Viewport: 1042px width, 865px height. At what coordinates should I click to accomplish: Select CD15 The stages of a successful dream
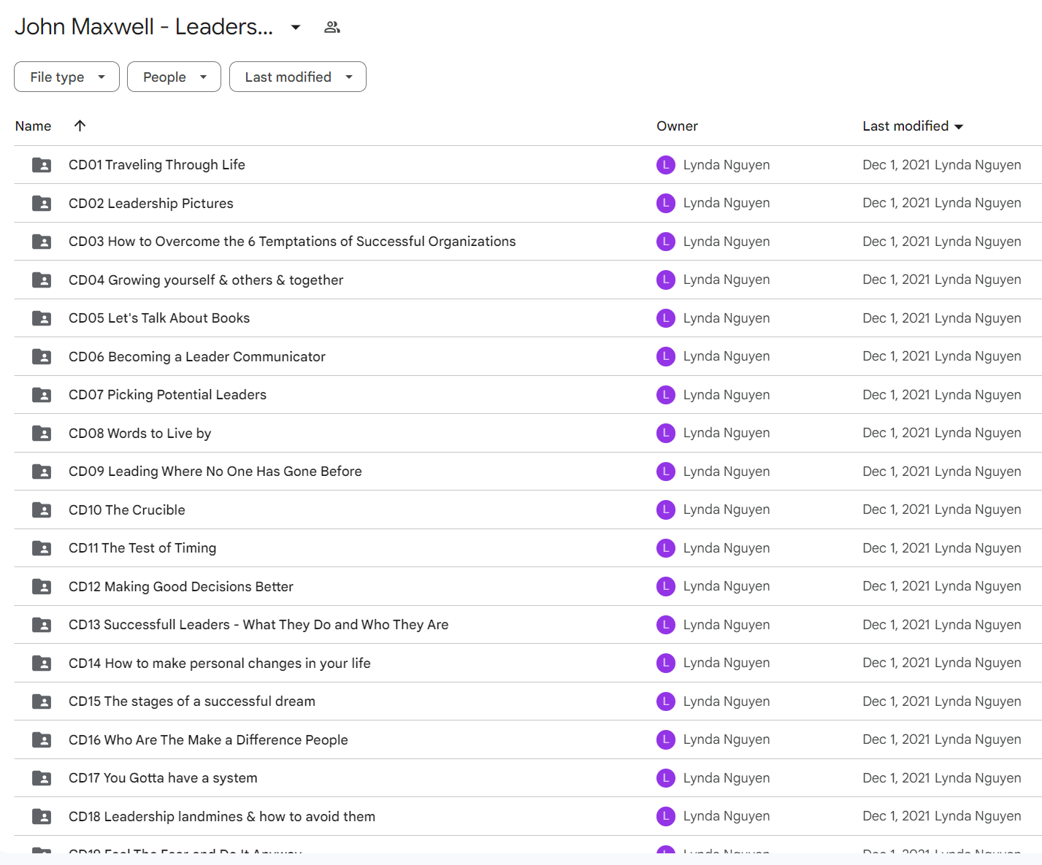click(192, 701)
